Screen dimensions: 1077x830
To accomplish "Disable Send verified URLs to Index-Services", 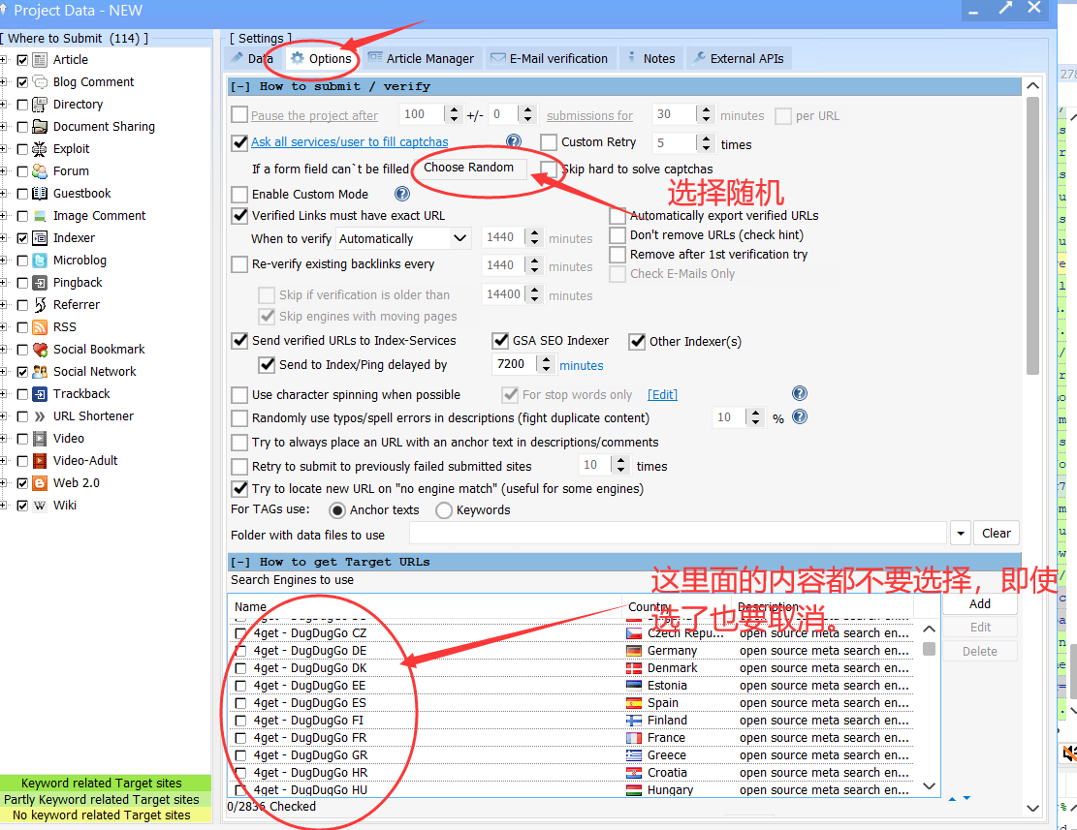I will (238, 341).
